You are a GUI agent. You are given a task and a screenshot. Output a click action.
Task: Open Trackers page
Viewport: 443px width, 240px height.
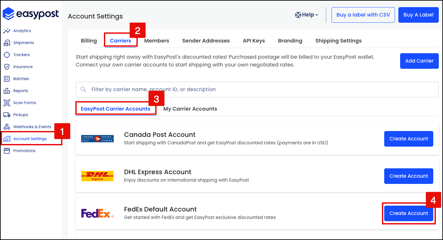(x=21, y=55)
